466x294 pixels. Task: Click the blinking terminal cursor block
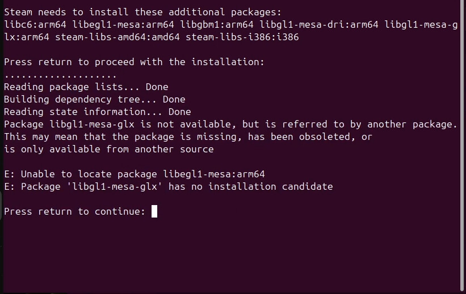pyautogui.click(x=154, y=211)
